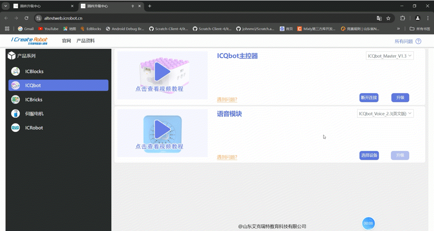Open the 所有问题 link
434x231 pixels.
(x=404, y=41)
